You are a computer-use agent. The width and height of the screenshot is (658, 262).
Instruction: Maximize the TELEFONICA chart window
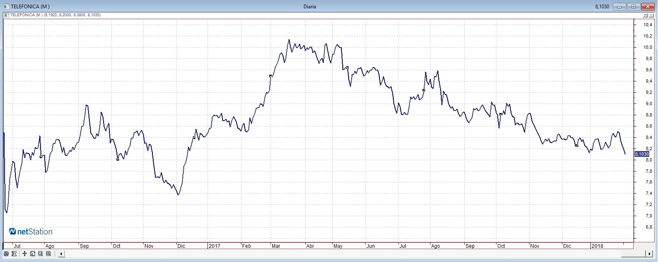[x=633, y=7]
